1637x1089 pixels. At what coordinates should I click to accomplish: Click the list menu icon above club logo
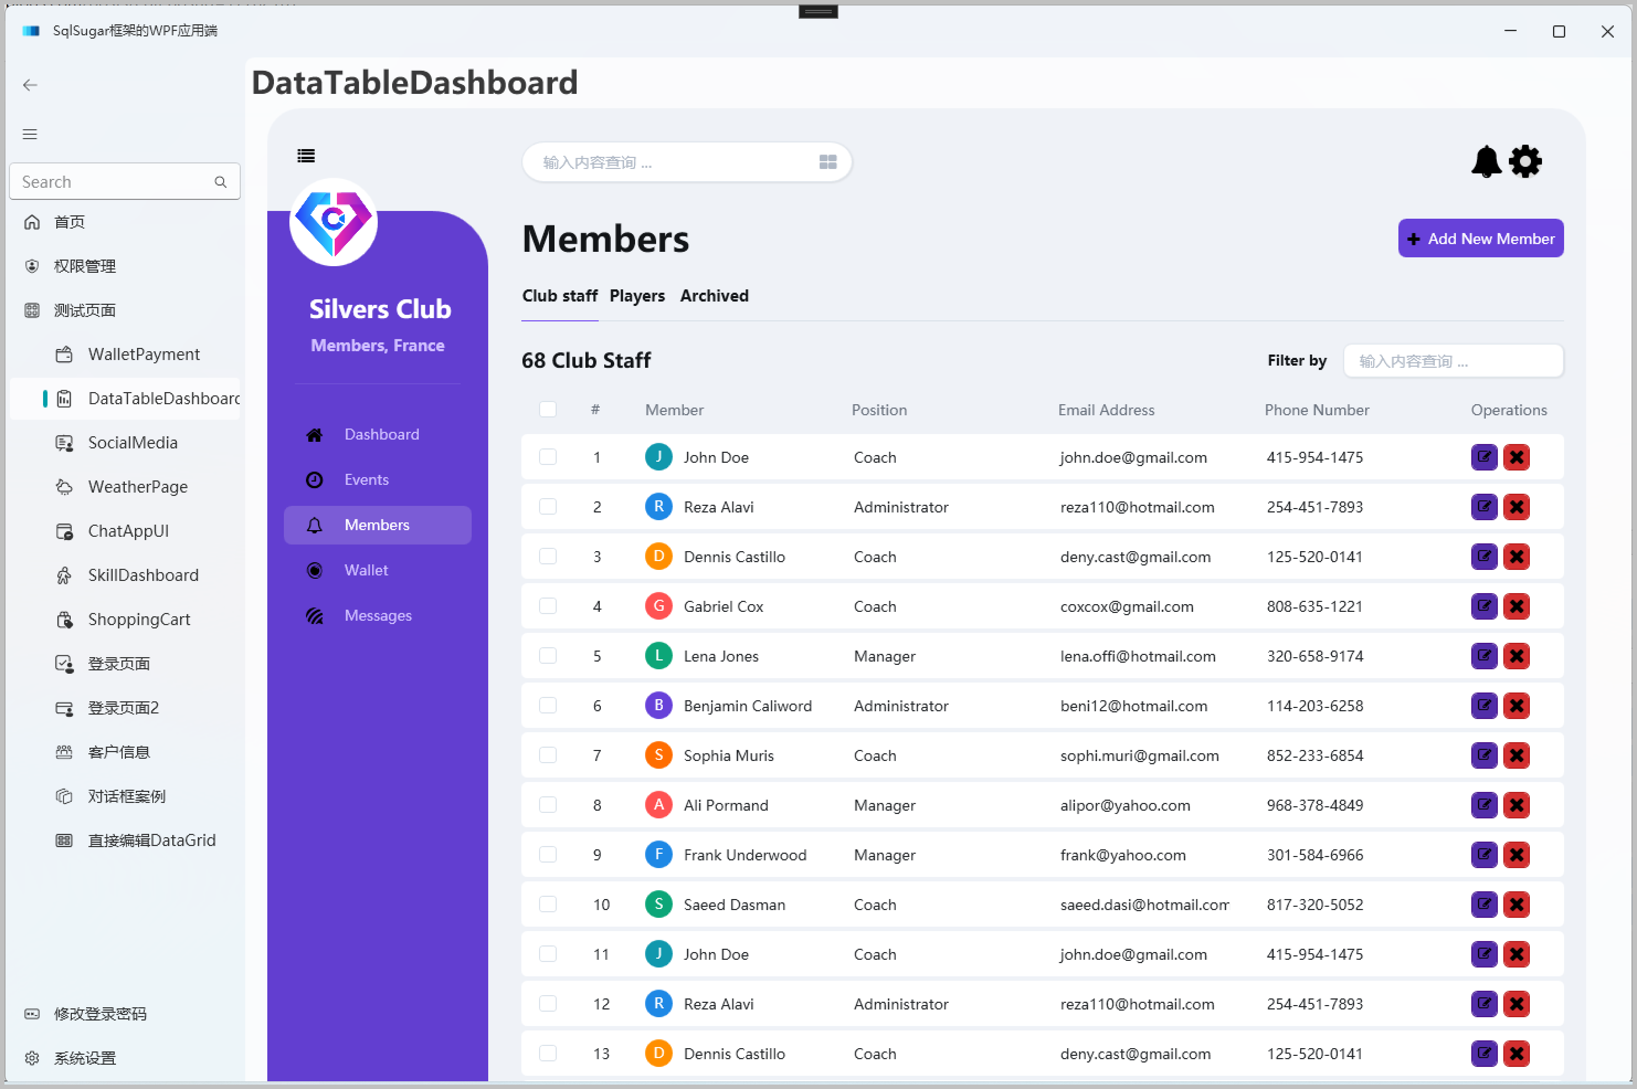click(x=305, y=156)
